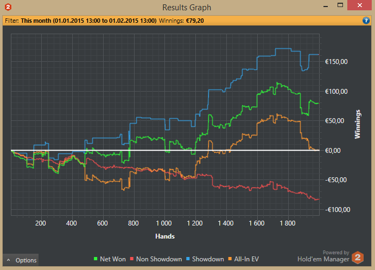The image size is (375, 270).
Task: Click the Powered by Hold'em Manager text
Action: click(323, 256)
